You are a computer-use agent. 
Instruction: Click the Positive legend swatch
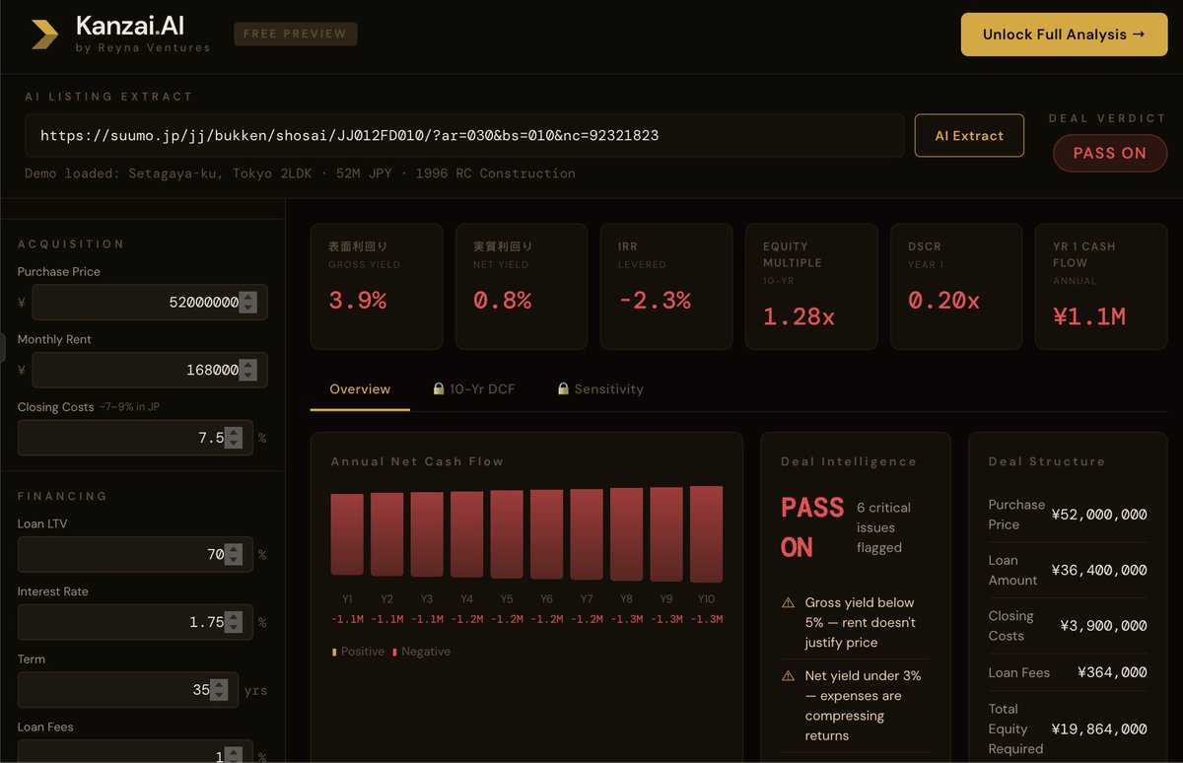coord(334,652)
